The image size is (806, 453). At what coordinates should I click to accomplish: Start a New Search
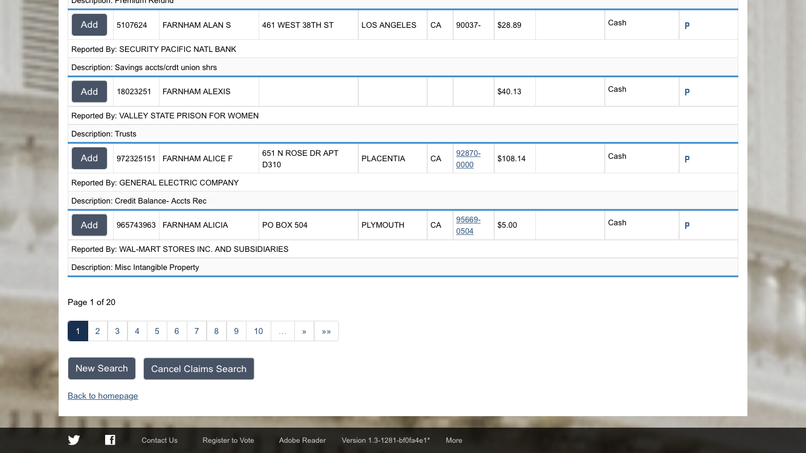102,368
